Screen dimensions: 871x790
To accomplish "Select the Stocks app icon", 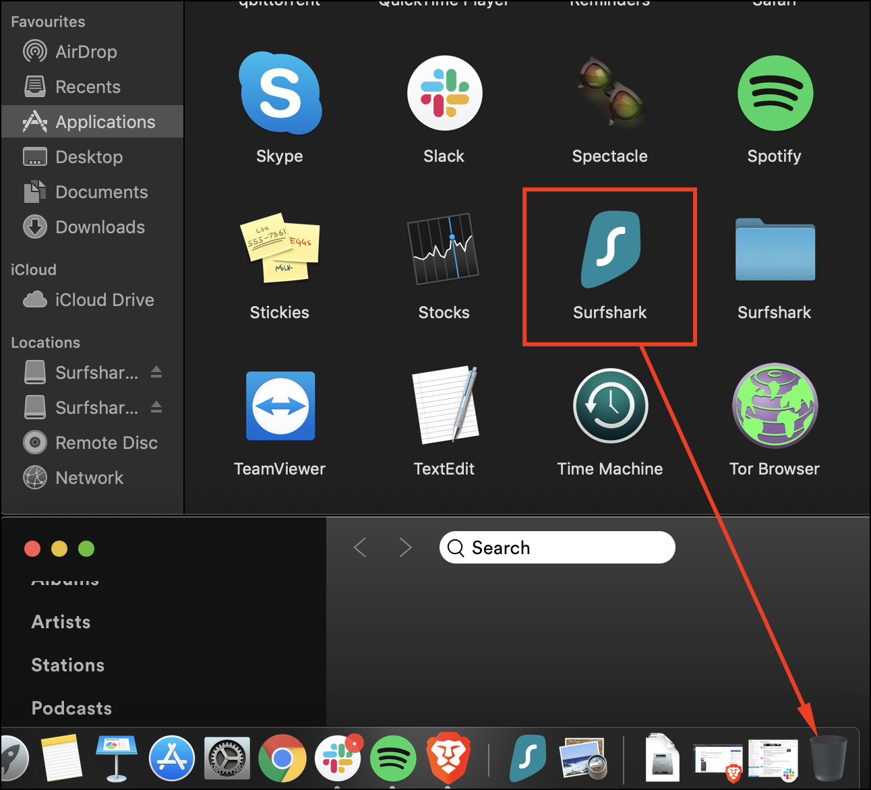I will click(444, 249).
